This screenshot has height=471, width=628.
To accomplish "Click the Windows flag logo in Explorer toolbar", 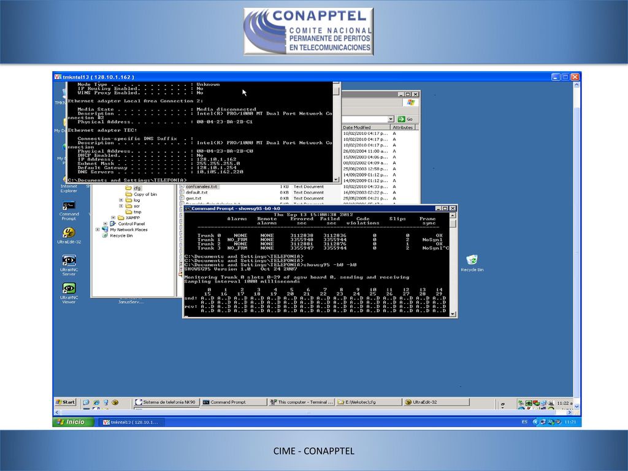I will pos(410,103).
